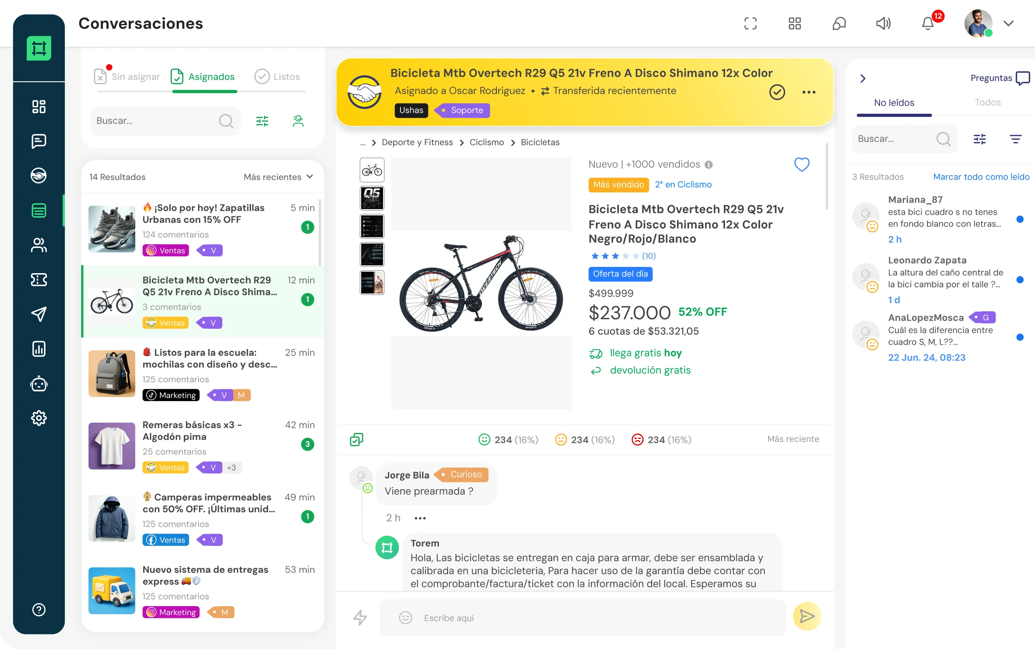
Task: Filter comments by negative sentiment 234
Action: (661, 440)
